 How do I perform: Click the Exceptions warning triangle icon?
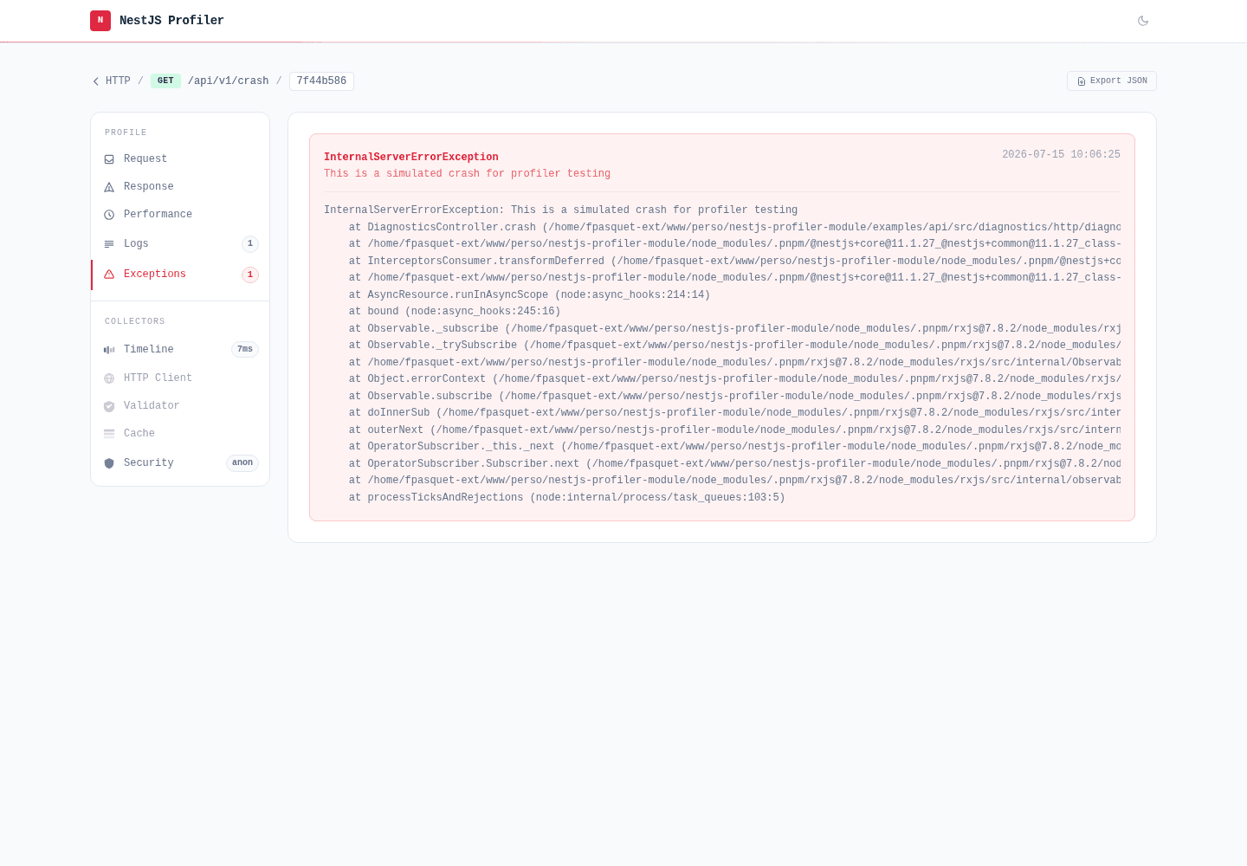coord(109,275)
